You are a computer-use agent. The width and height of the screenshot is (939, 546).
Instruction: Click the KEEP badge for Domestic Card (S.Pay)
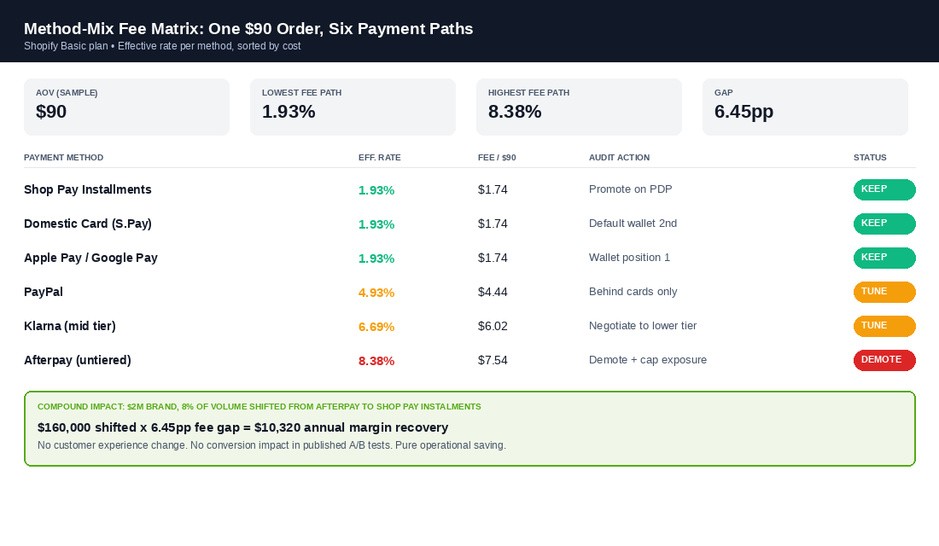coord(884,224)
